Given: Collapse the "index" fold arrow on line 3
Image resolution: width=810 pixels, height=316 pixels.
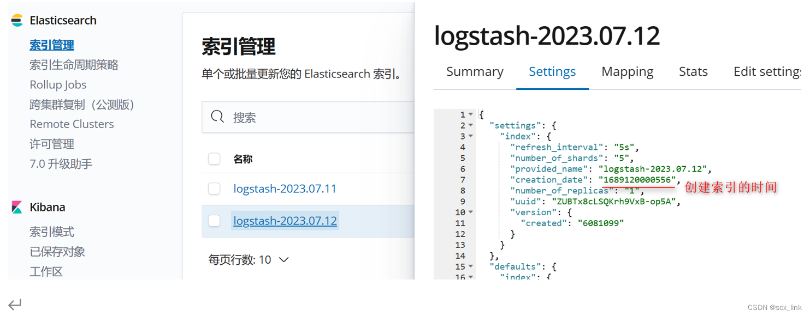Looking at the screenshot, I should 471,136.
